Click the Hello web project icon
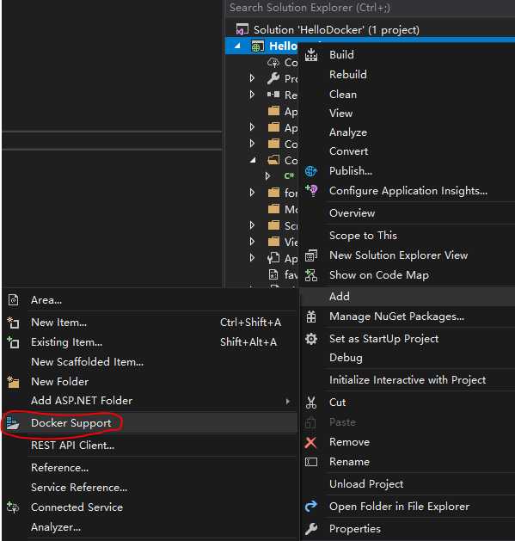Image resolution: width=515 pixels, height=541 pixels. [257, 46]
